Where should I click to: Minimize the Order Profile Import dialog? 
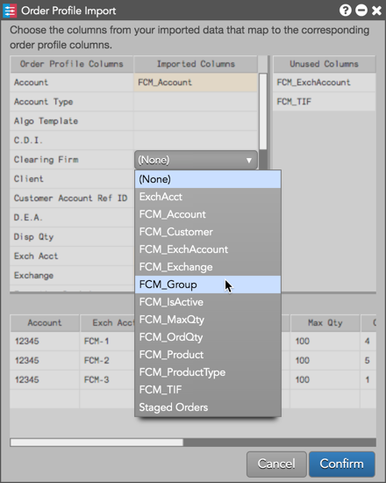pyautogui.click(x=361, y=11)
